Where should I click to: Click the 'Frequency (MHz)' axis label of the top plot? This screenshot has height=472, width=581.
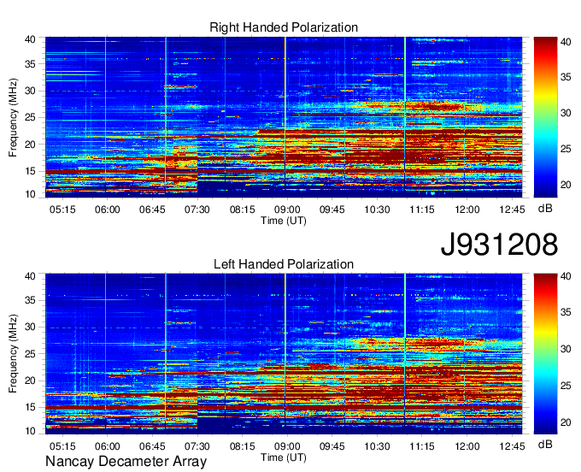13,117
